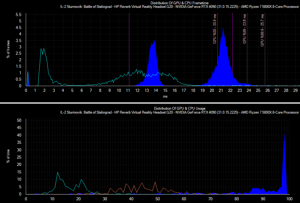
Task: Click the "5.5" tick on the frametime y-axis
Action: pyautogui.click(x=18, y=14)
